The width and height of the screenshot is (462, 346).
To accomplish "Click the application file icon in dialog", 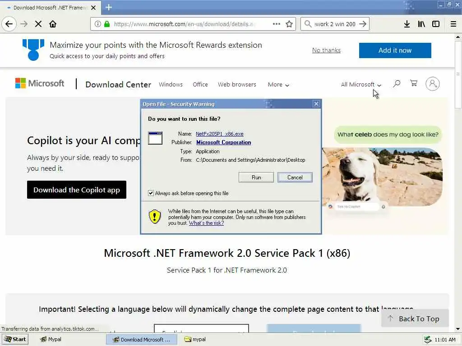I will point(155,138).
